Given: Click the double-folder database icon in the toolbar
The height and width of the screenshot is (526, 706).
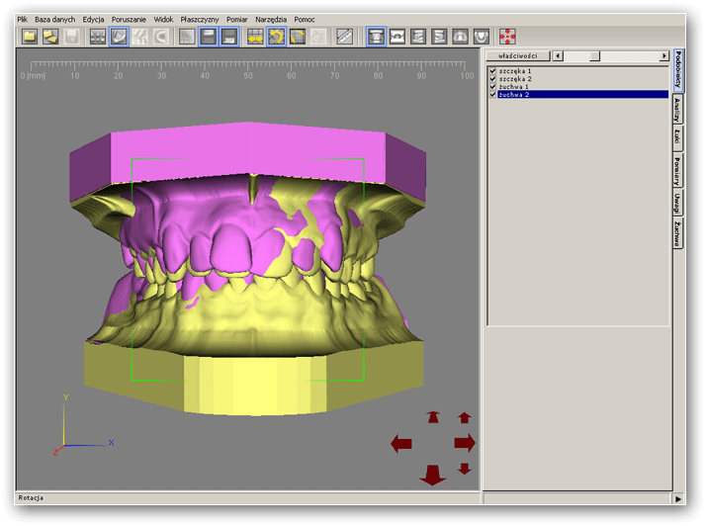Looking at the screenshot, I should pyautogui.click(x=50, y=37).
